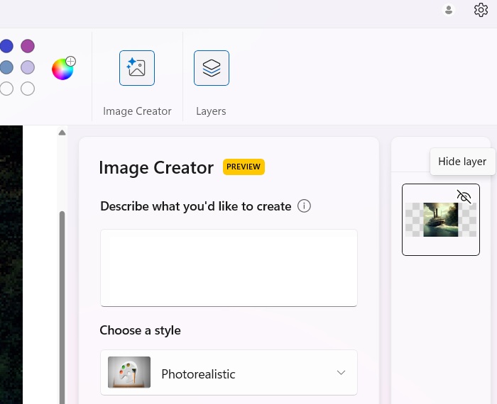The image size is (497, 404).
Task: Hide the steamboat layer
Action: [x=464, y=196]
